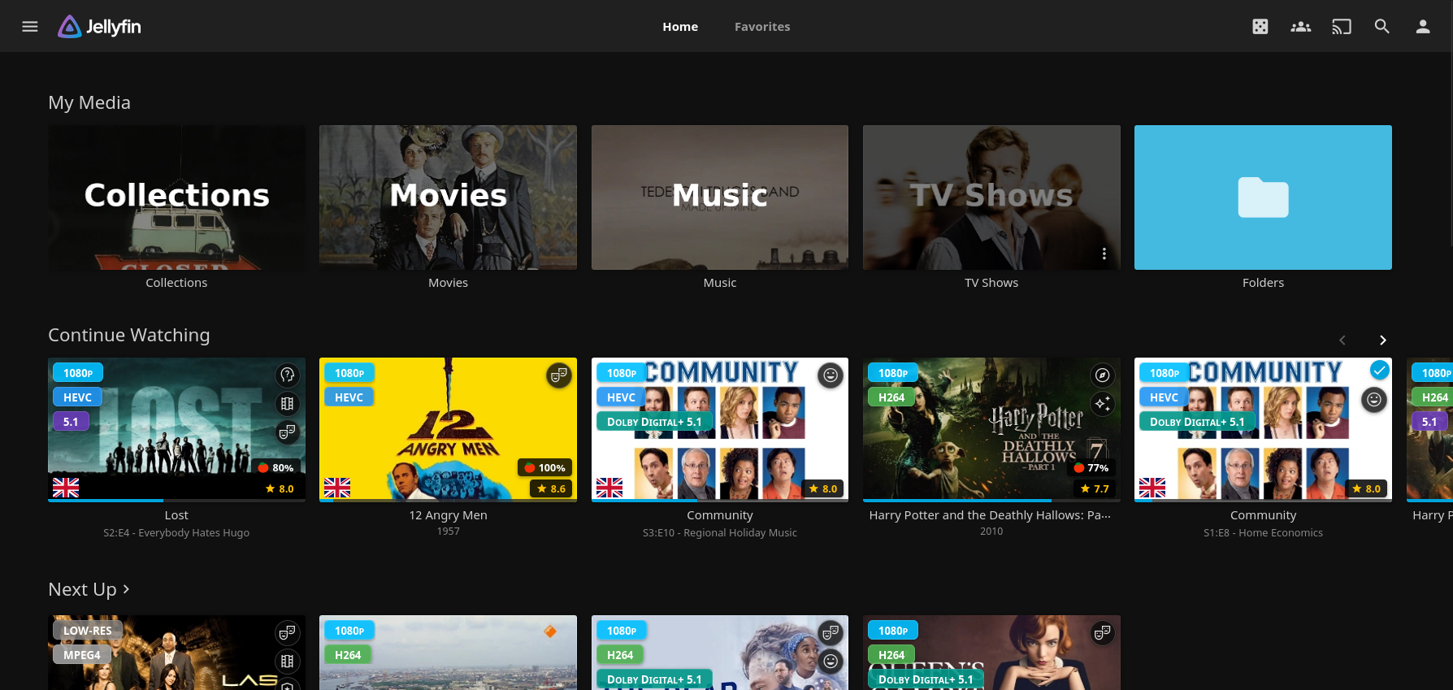Click the film strip icon on the LOW-RES card

click(287, 662)
